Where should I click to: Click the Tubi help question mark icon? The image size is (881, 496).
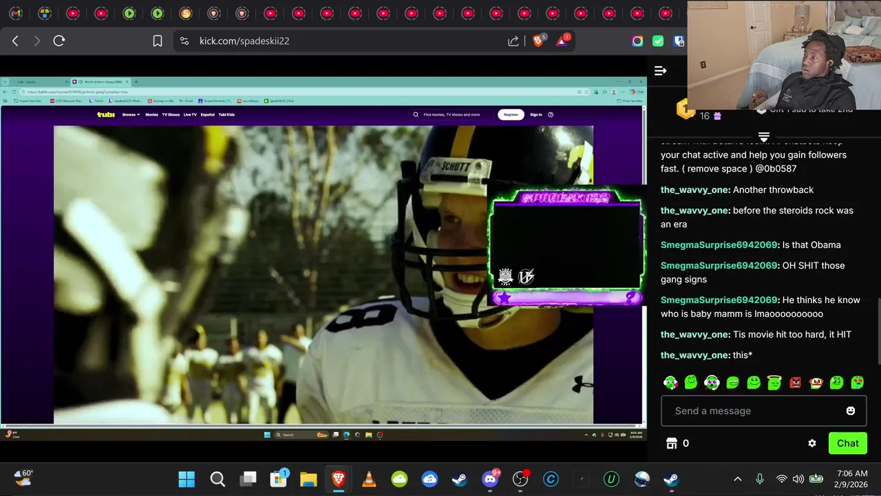click(551, 114)
